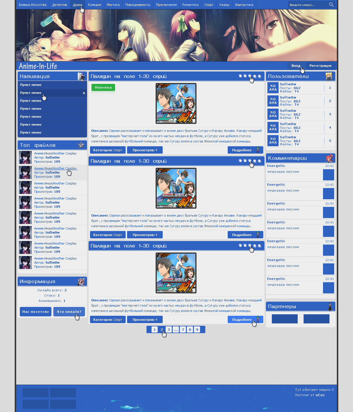This screenshot has height=412, width=353.
Task: Click the magnifier search icon
Action: [x=331, y=5]
